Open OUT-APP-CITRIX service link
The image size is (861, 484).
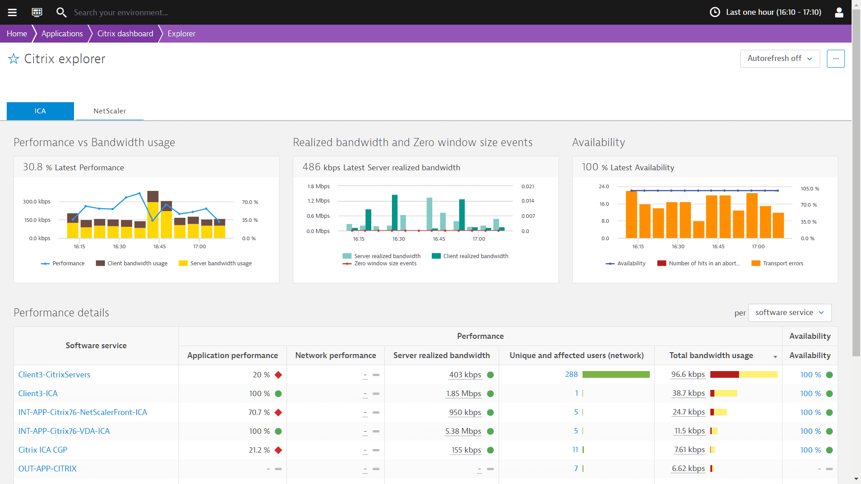(48, 469)
